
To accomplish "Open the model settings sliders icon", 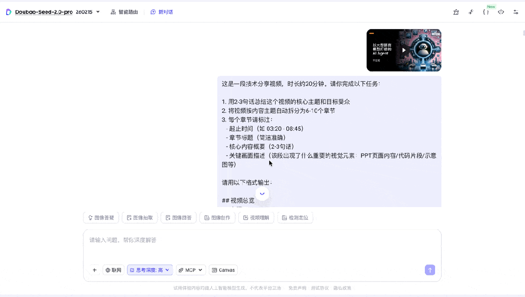I will (516, 11).
